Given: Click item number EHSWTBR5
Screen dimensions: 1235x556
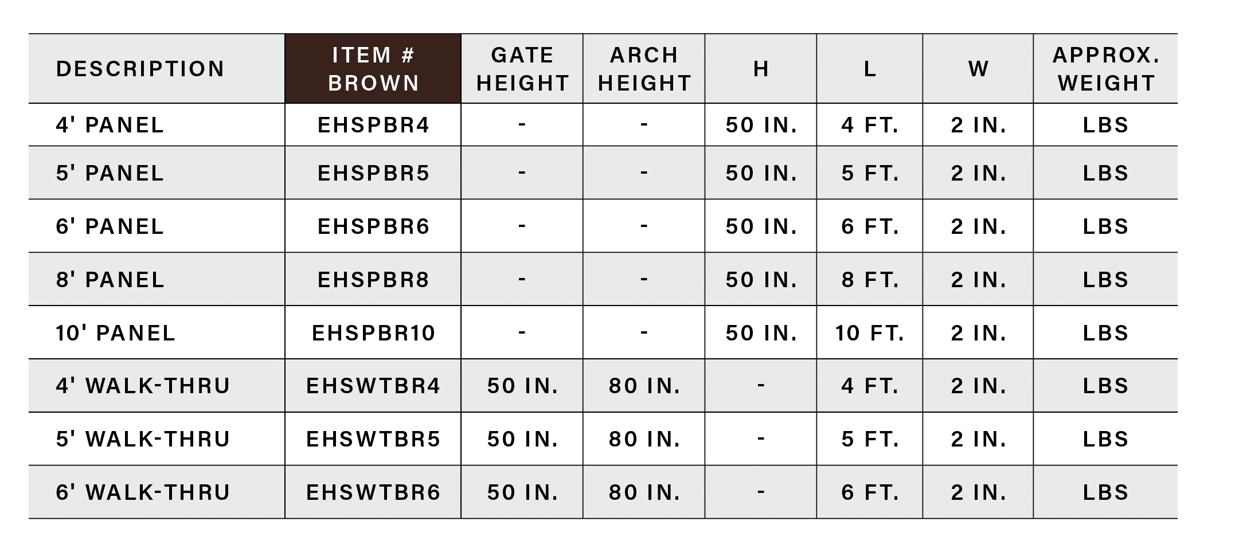Looking at the screenshot, I should click(x=373, y=439).
